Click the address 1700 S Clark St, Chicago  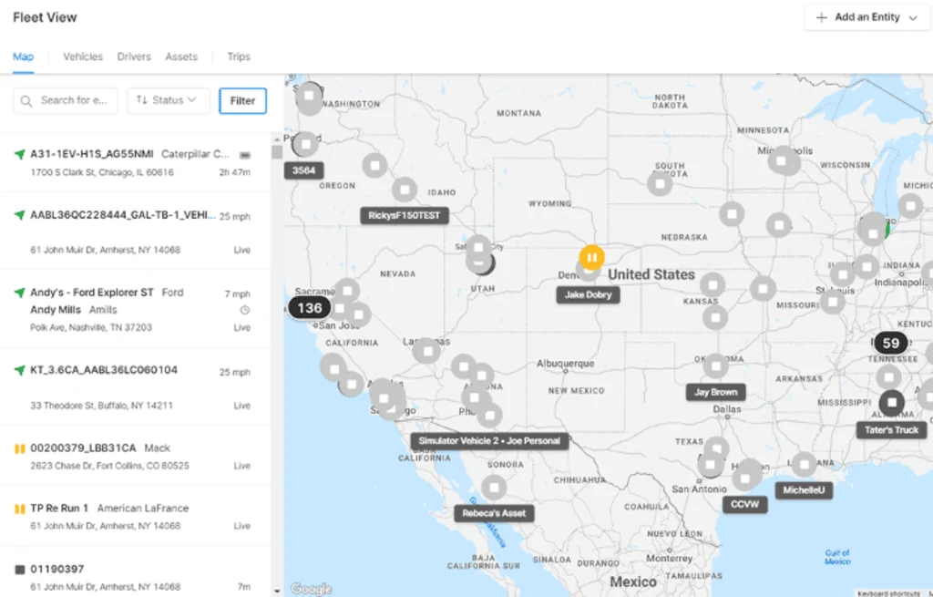coord(102,172)
